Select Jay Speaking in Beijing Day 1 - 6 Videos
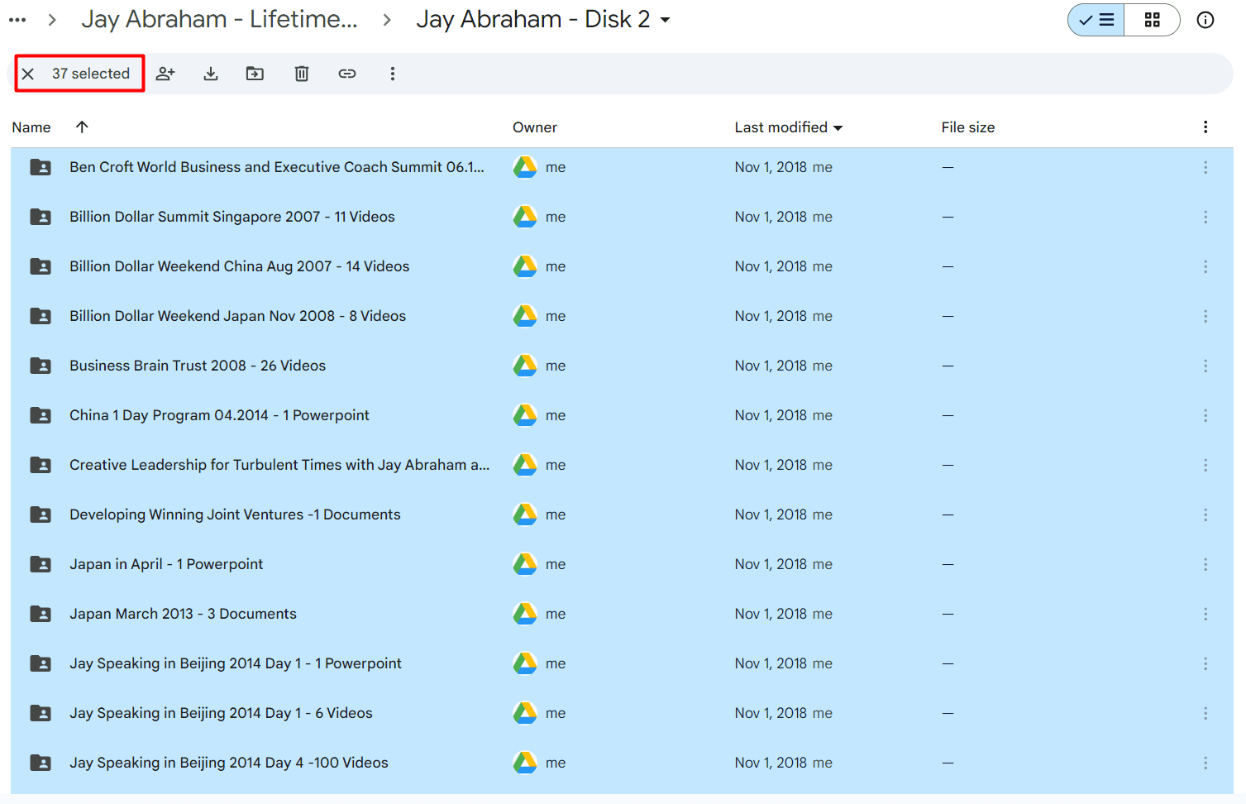 (622, 713)
